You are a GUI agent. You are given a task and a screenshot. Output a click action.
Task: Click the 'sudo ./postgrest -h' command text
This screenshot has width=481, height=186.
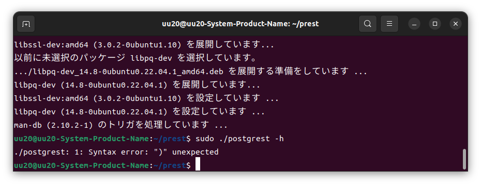click(x=239, y=139)
